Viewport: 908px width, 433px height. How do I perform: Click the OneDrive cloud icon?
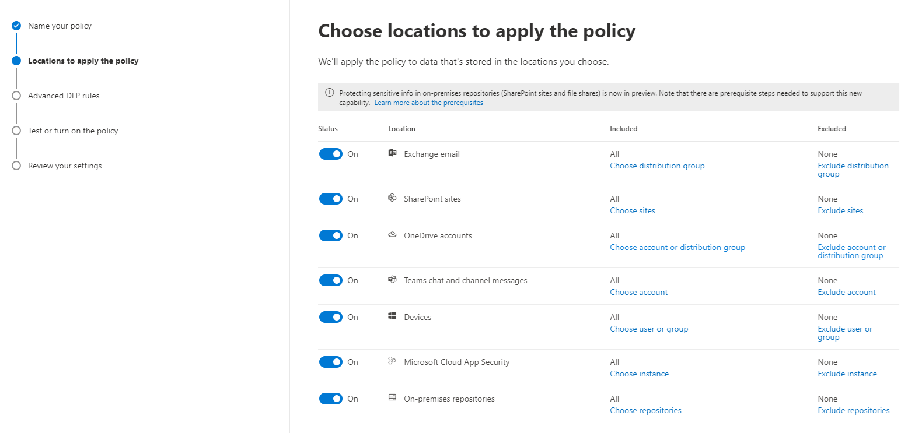click(393, 235)
